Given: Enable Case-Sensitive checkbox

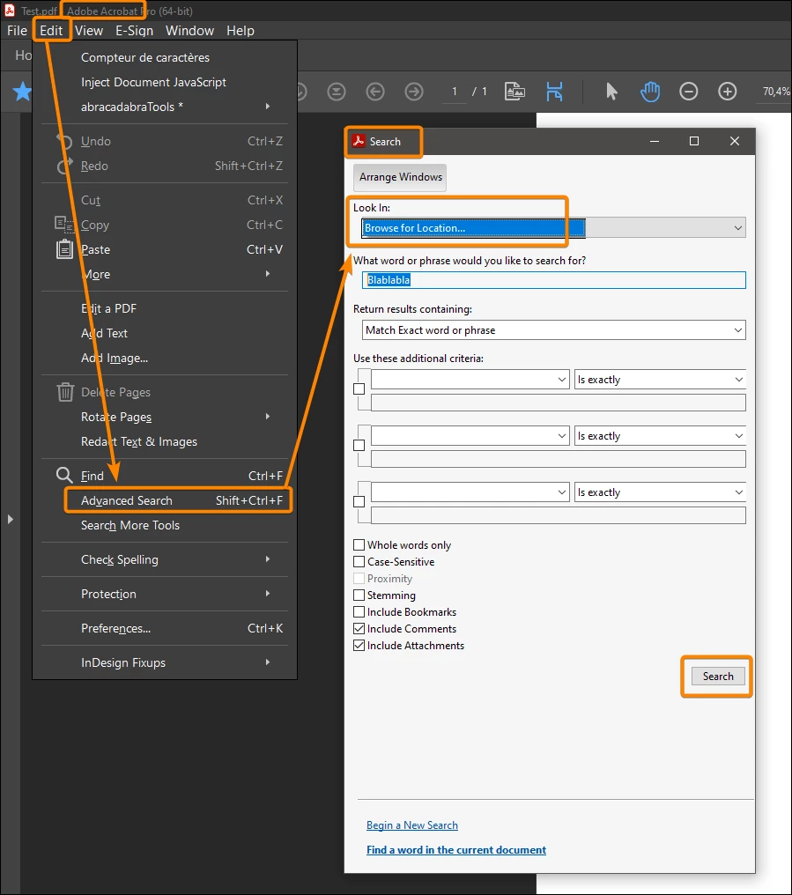Looking at the screenshot, I should click(359, 562).
